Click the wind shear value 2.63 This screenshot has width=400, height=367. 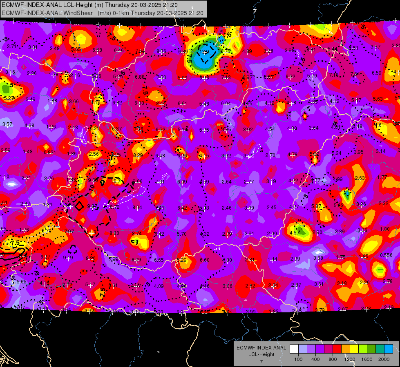360,178
